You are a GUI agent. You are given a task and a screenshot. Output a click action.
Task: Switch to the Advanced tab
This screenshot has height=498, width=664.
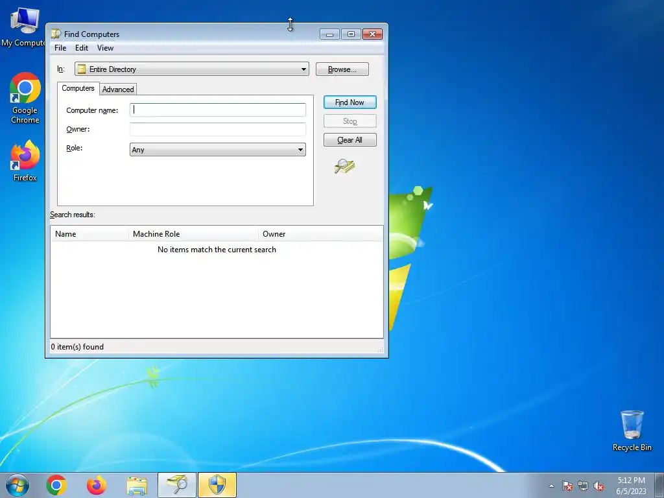[118, 89]
